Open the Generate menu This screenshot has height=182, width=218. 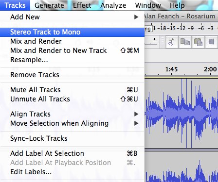(49, 5)
